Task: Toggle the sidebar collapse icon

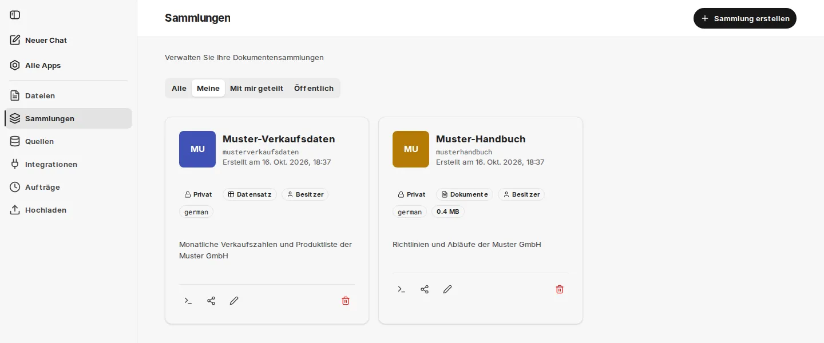Action: coord(15,15)
